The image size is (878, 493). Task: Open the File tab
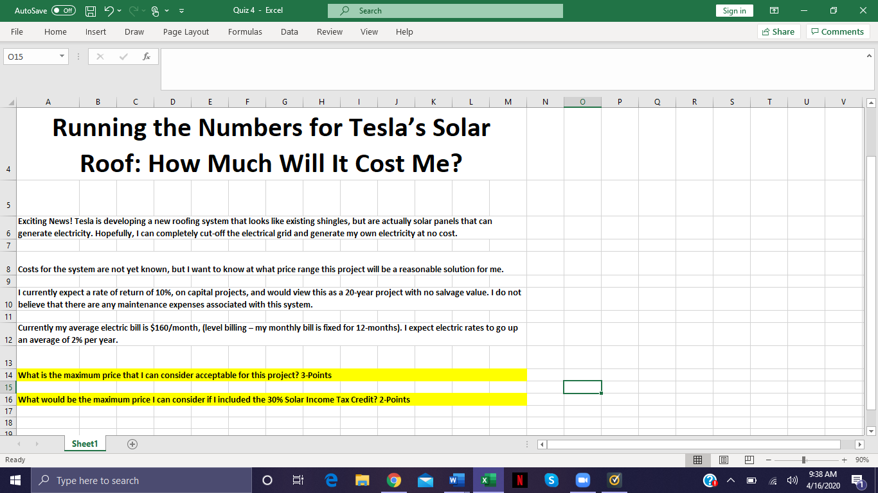(x=17, y=31)
